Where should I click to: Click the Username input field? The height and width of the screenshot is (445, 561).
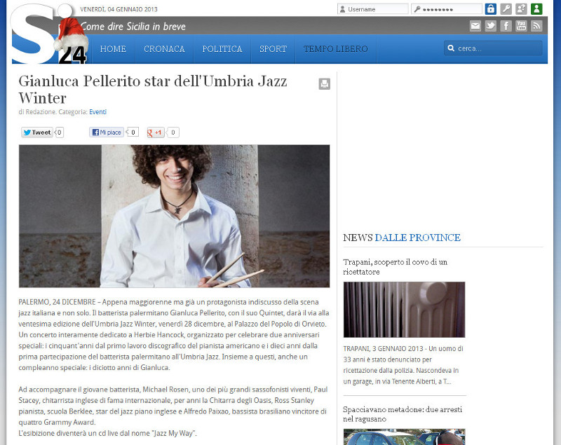tap(373, 9)
